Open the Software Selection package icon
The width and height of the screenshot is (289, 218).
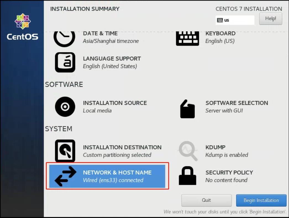pyautogui.click(x=187, y=109)
